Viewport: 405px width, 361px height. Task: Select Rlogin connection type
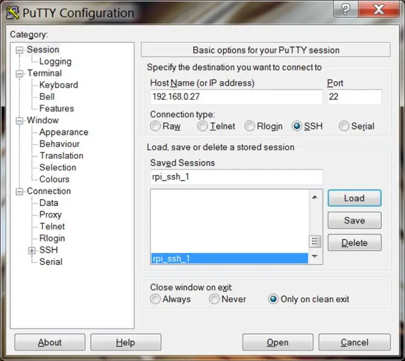(x=250, y=126)
